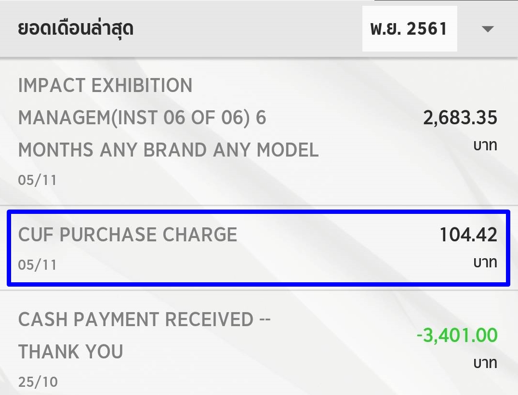Select the 104.42 amount
Image resolution: width=518 pixels, height=395 pixels.
point(468,235)
